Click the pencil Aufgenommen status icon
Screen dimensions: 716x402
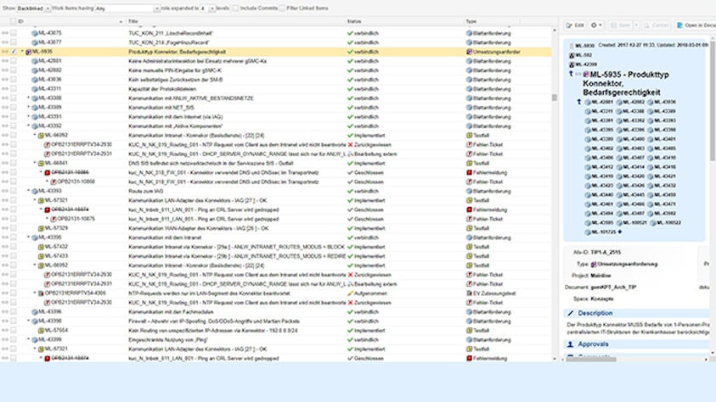pos(350,293)
